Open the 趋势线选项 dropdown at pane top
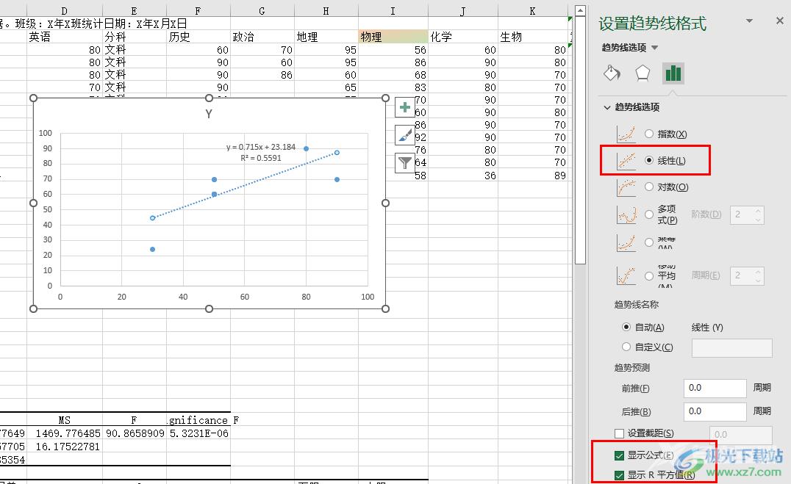Image resolution: width=791 pixels, height=484 pixels. (x=655, y=48)
